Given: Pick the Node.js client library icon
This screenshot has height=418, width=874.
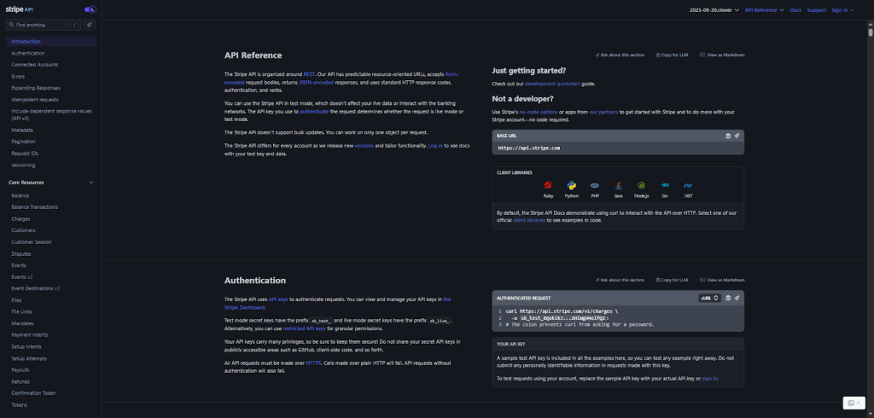Looking at the screenshot, I should (641, 187).
